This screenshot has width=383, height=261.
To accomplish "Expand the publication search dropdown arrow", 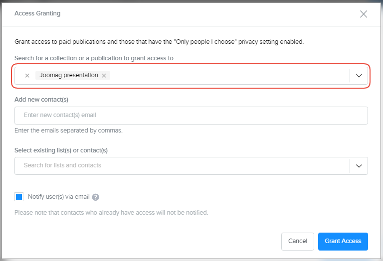I will (x=359, y=76).
